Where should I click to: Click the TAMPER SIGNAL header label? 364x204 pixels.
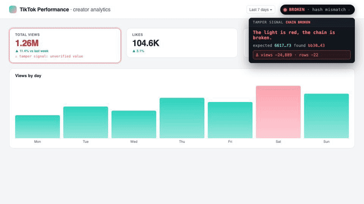coord(268,22)
